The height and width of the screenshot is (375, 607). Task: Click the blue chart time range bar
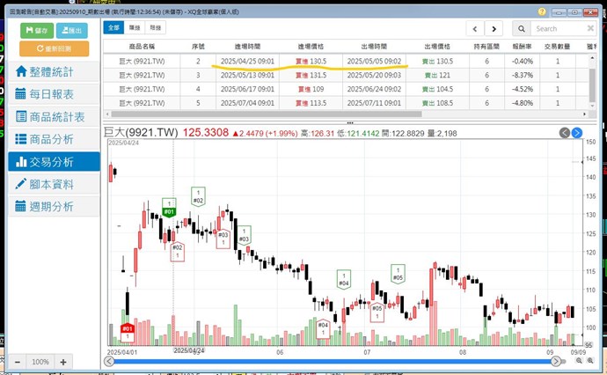pyautogui.click(x=333, y=362)
